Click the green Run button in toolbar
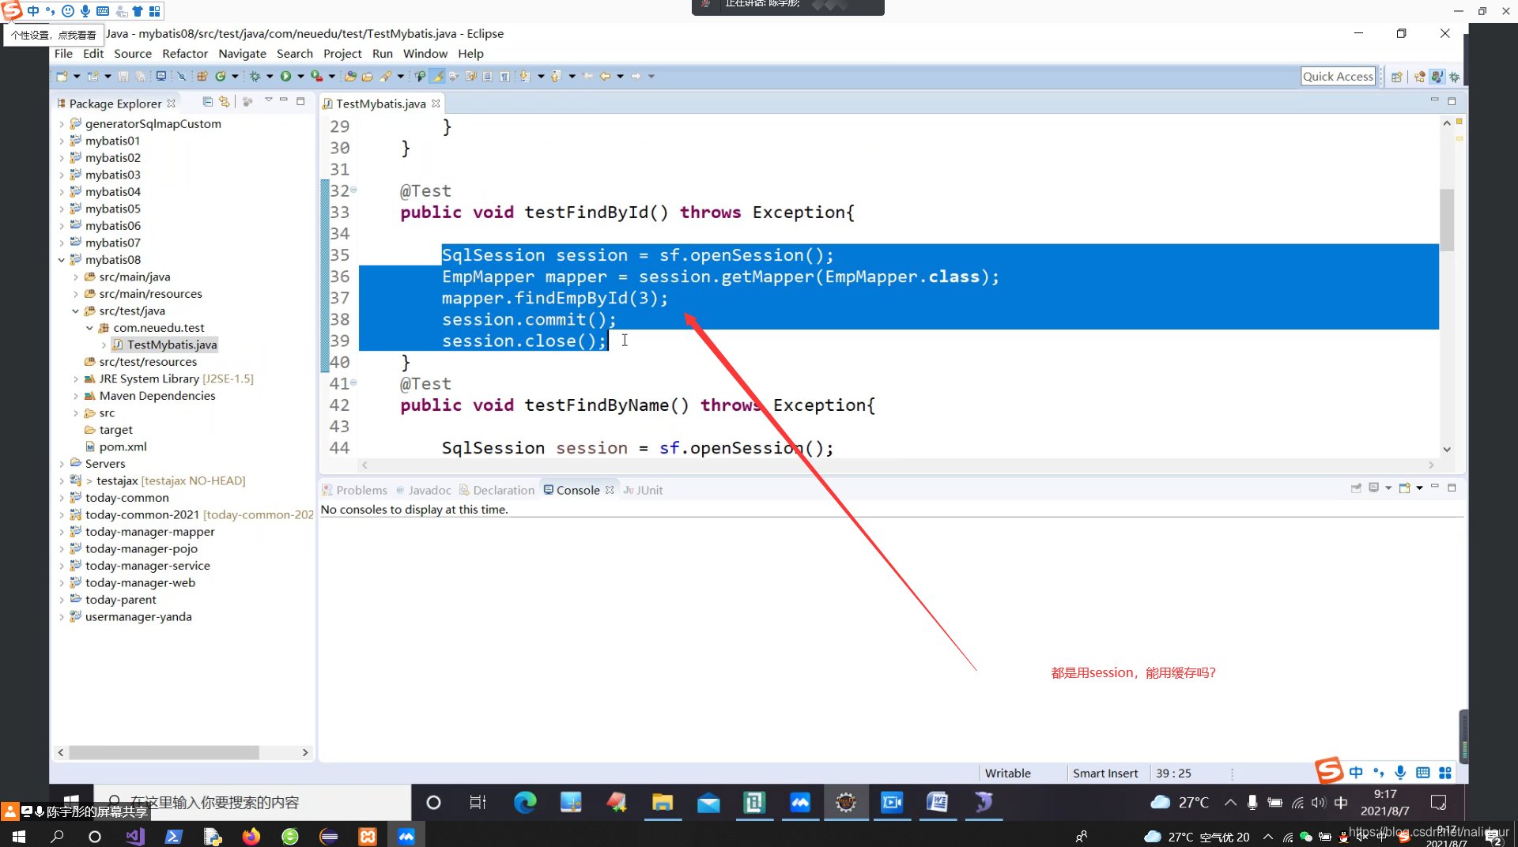Image resolution: width=1518 pixels, height=847 pixels. click(286, 77)
